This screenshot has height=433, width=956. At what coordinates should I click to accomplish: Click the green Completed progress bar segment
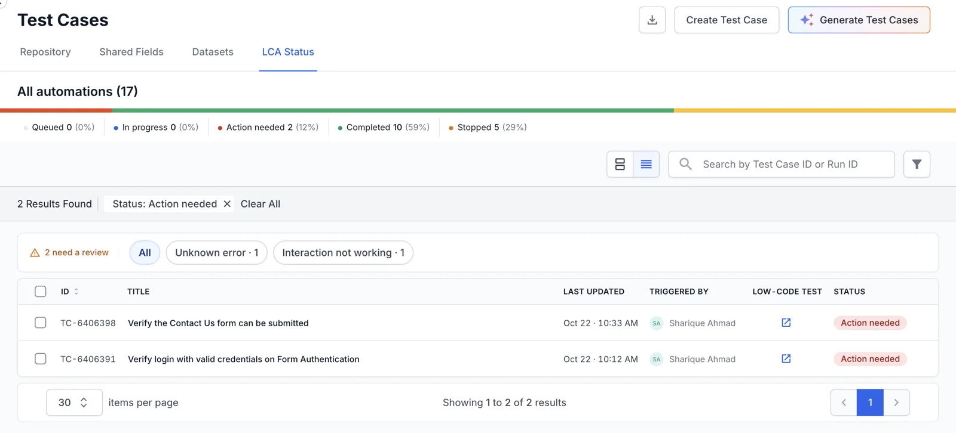393,110
